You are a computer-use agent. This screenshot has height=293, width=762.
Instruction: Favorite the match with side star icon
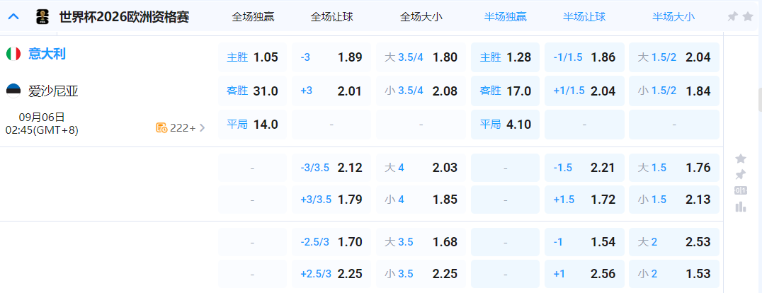tap(741, 159)
